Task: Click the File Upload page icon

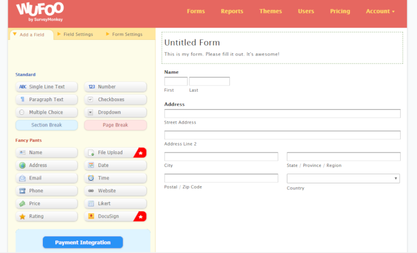Action: click(x=91, y=152)
